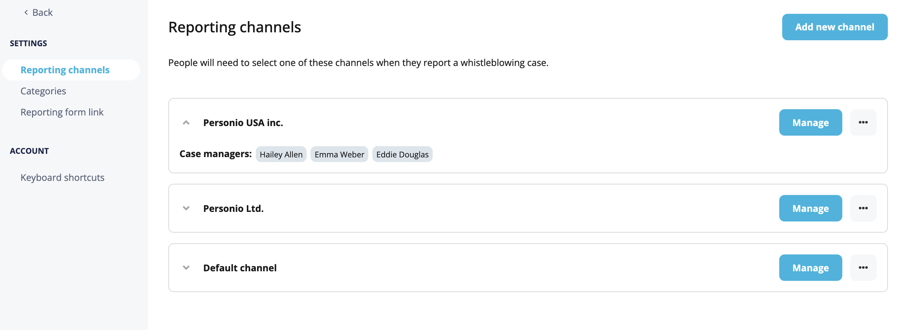Expand the Default channel row
Screen dimensions: 903x330
[x=186, y=268]
